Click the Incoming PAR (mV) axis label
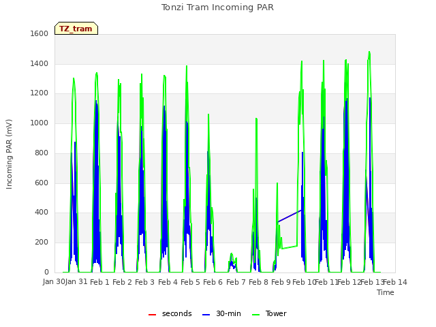436x327 pixels. click(9, 155)
